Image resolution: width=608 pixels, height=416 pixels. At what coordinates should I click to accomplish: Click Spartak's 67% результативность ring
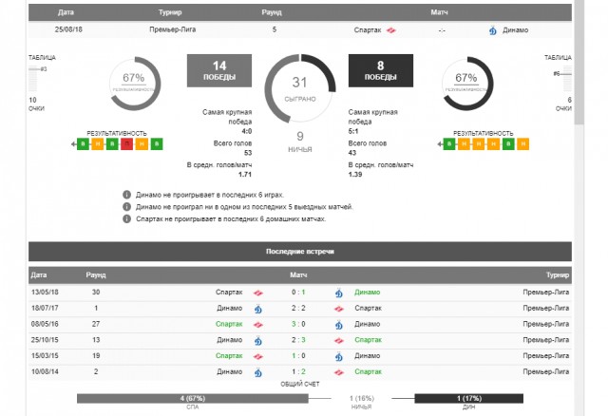pyautogui.click(x=134, y=84)
